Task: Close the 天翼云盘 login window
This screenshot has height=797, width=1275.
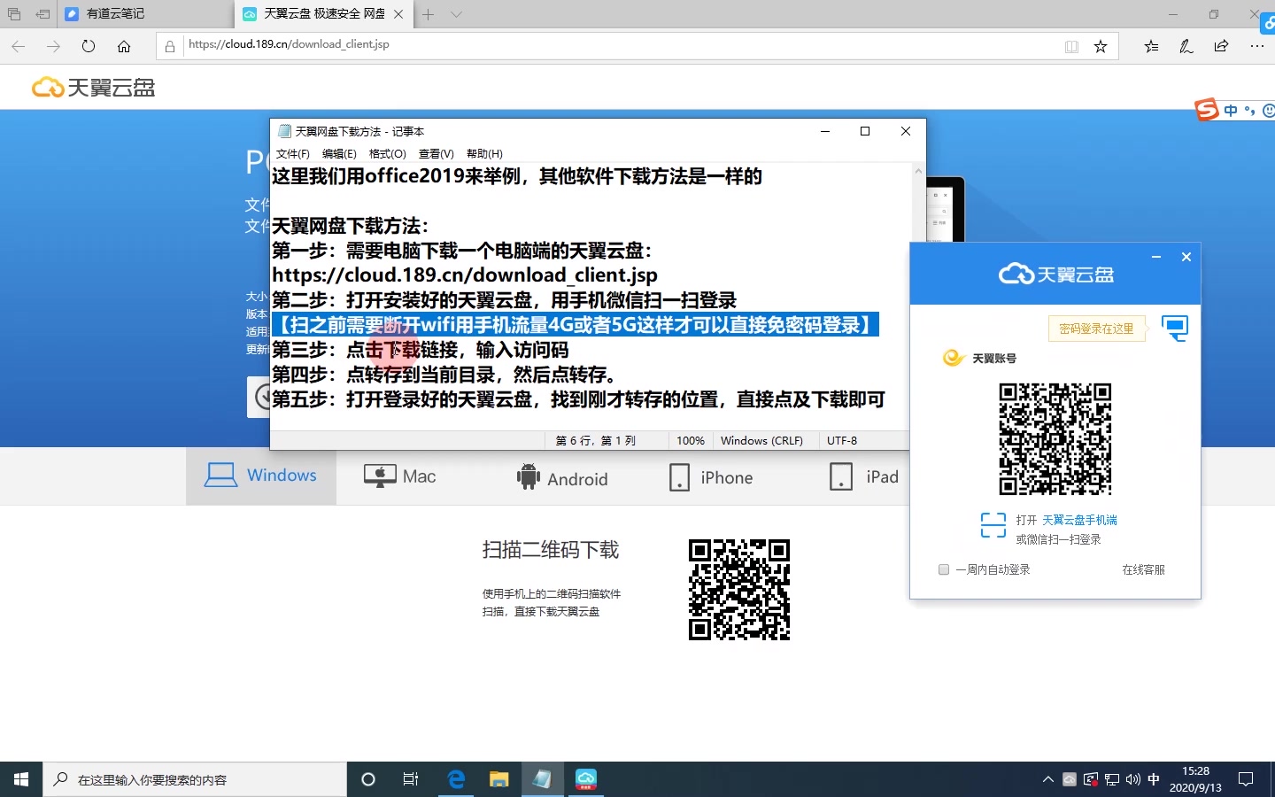Action: pos(1186,257)
